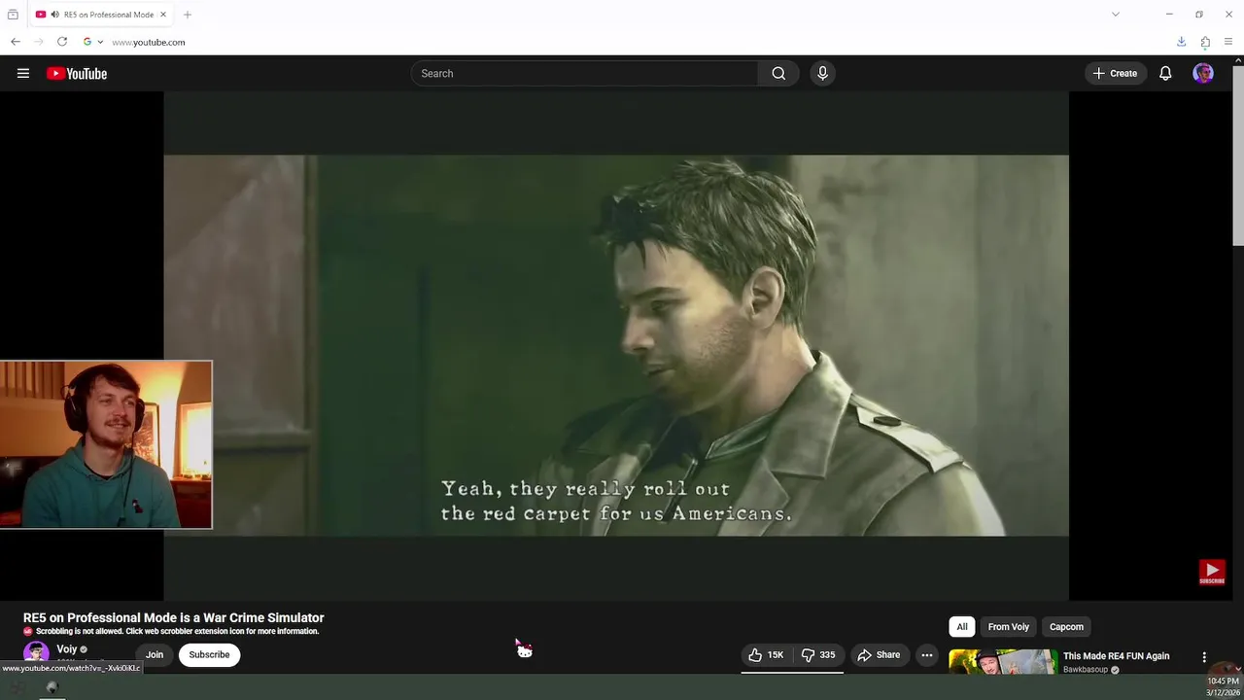Image resolution: width=1244 pixels, height=700 pixels.
Task: Open the browser extensions puzzle icon
Action: coord(1205,42)
